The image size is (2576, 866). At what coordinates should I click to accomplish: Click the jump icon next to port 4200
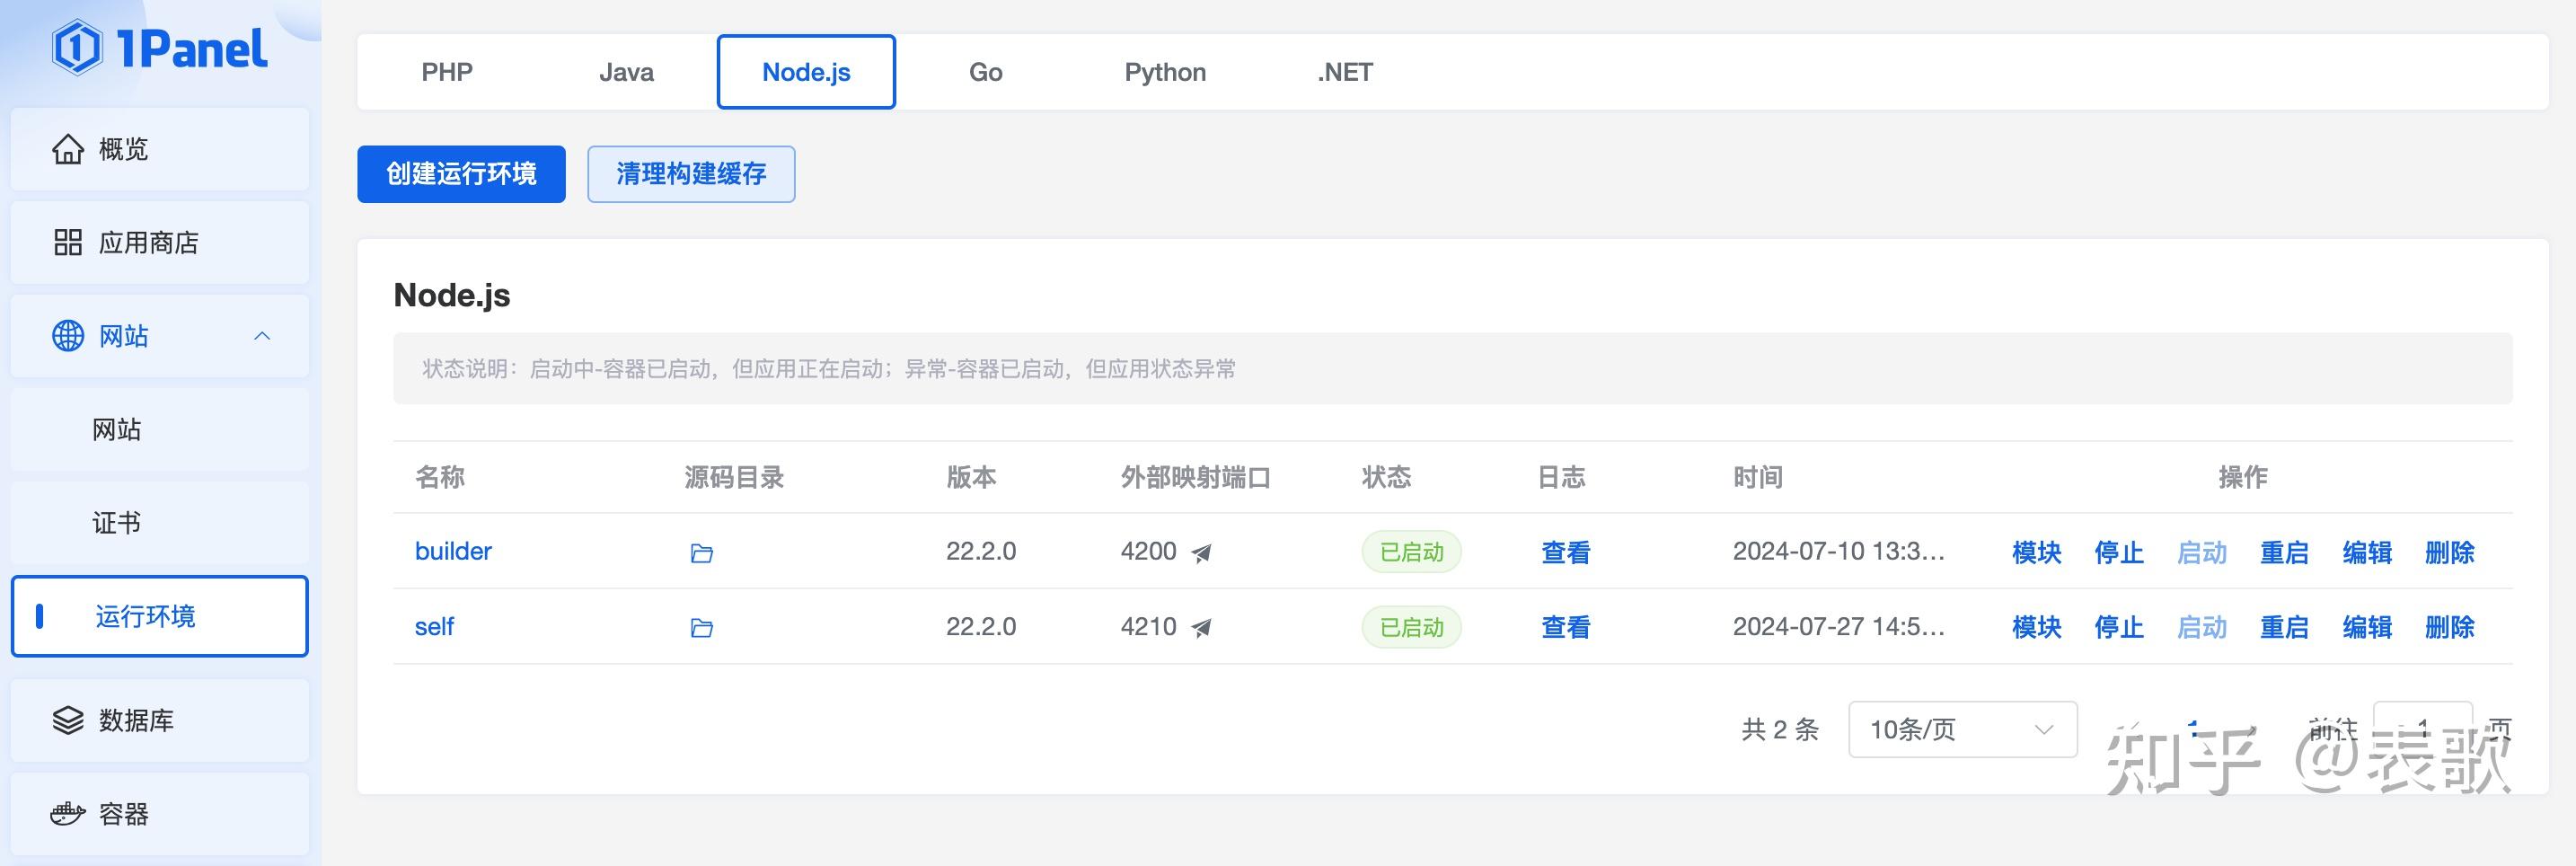tap(1202, 553)
